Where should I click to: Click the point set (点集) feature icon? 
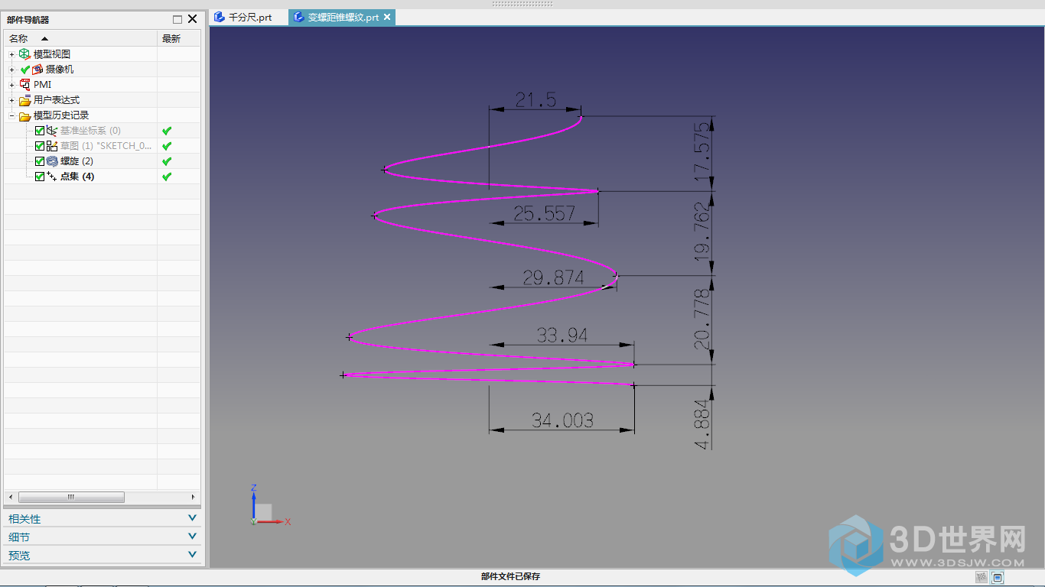(52, 177)
